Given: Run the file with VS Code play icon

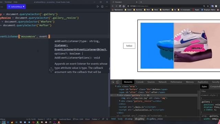Looking at the screenshot, I should pos(98,7).
